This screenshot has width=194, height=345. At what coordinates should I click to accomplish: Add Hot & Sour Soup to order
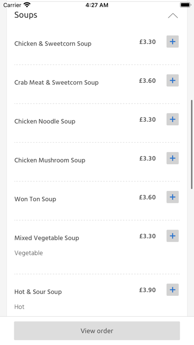(172, 290)
